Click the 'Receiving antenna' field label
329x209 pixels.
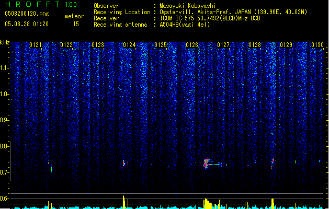pos(120,25)
